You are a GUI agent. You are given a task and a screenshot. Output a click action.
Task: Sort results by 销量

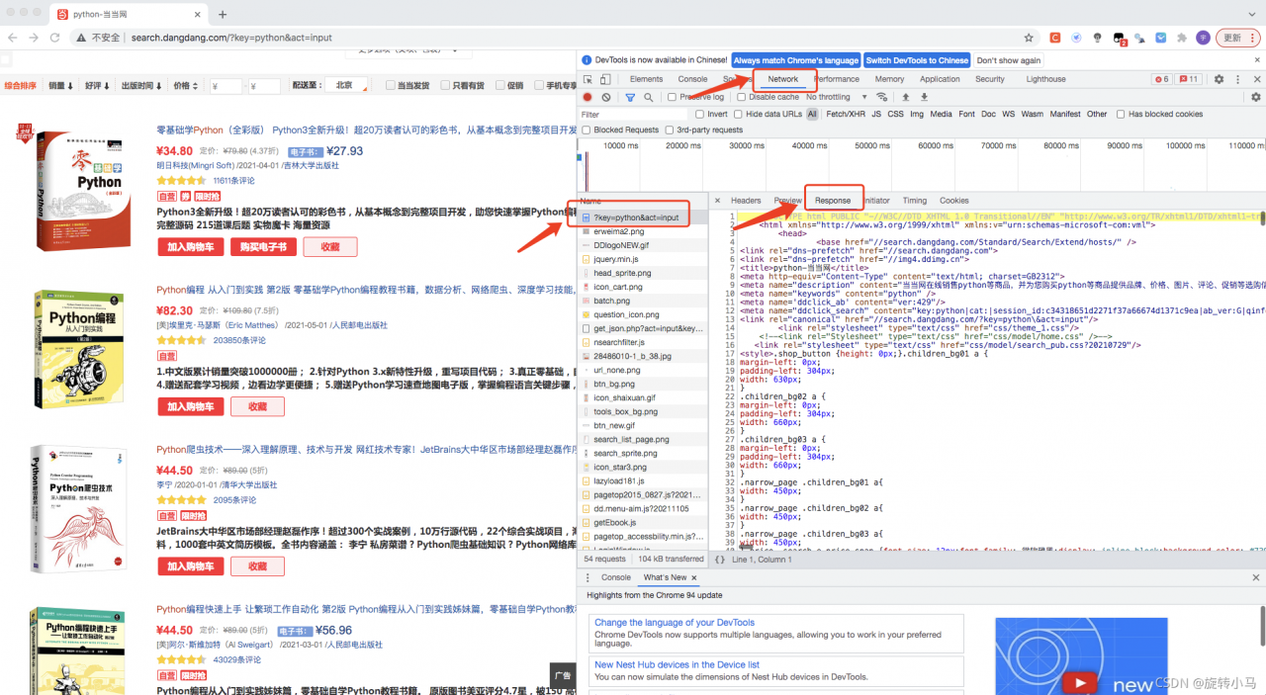tap(60, 86)
